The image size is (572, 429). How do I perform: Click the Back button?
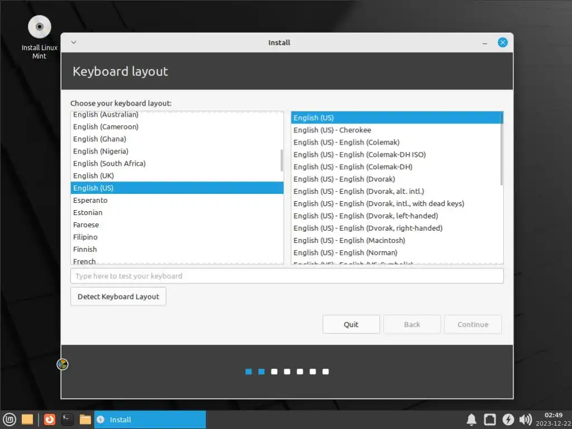click(412, 325)
